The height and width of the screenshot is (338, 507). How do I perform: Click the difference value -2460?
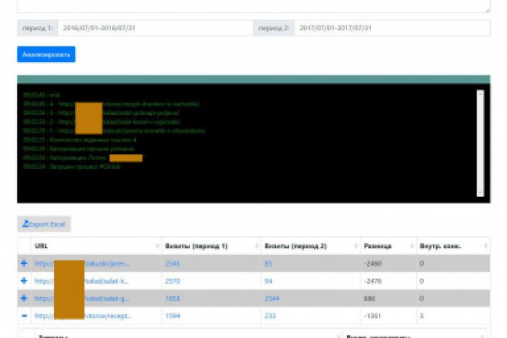click(373, 263)
